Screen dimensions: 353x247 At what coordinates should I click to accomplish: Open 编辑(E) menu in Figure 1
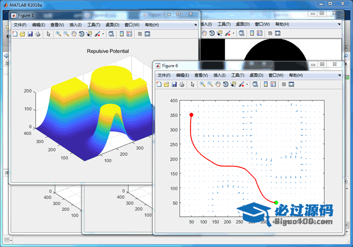[x=39, y=25]
